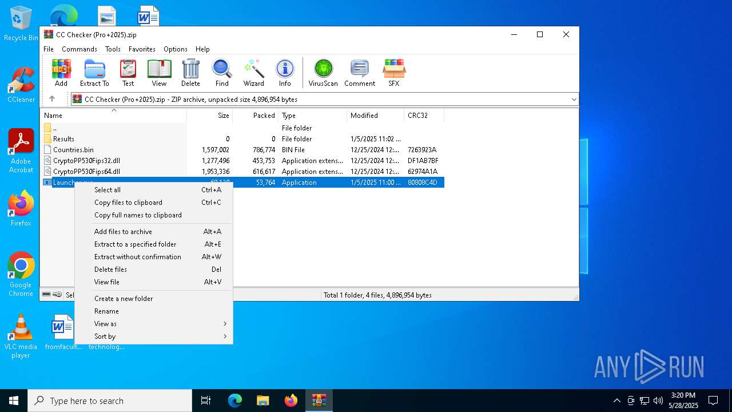Sort by Modified column header
This screenshot has width=732, height=412.
coord(376,116)
